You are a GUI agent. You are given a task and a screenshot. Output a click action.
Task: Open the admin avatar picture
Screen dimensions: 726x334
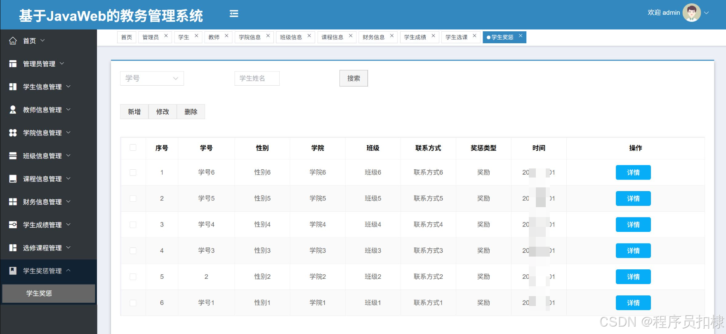point(692,13)
